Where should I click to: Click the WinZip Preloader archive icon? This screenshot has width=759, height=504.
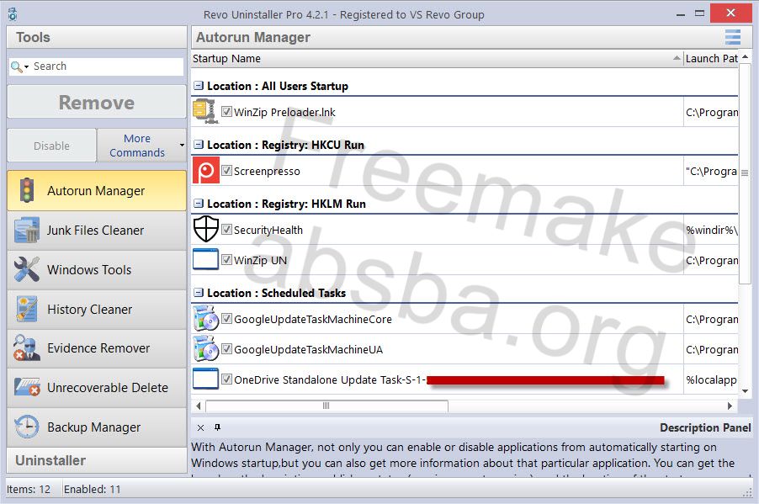point(204,111)
